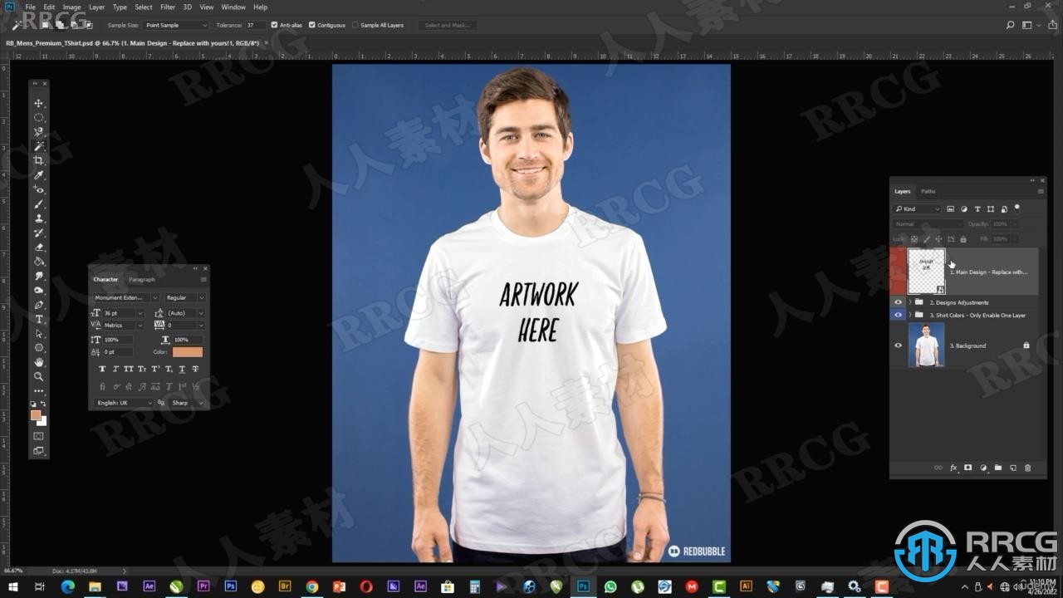
Task: Enable Sample All Layers checkbox
Action: (355, 25)
